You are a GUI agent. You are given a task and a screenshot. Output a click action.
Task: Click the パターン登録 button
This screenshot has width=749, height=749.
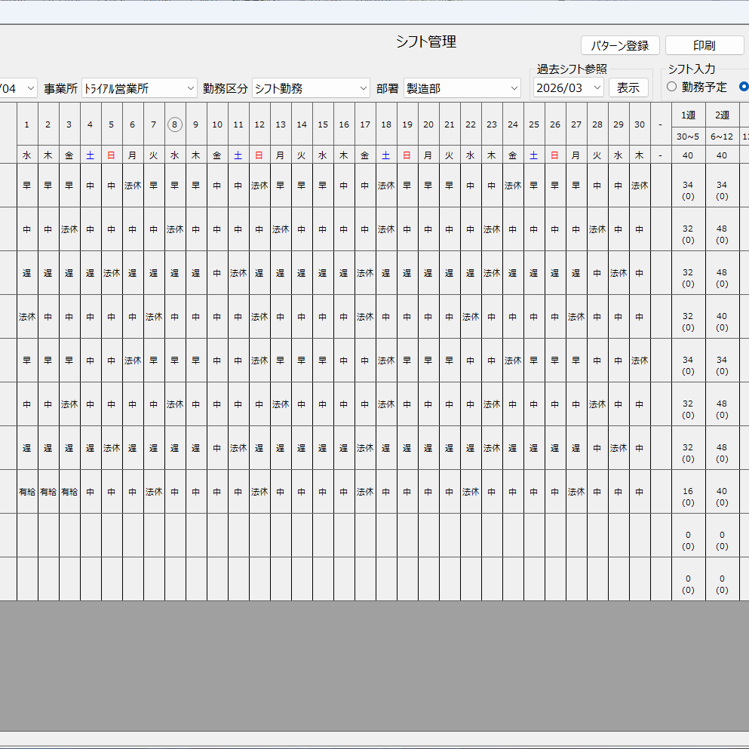pyautogui.click(x=619, y=45)
